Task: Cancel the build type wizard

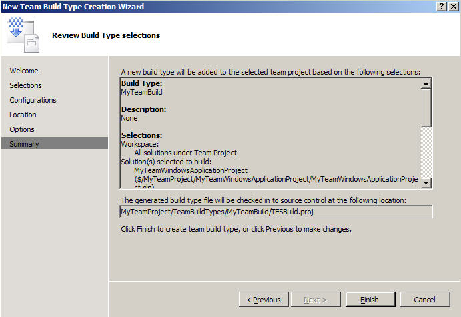Action: pyautogui.click(x=425, y=300)
